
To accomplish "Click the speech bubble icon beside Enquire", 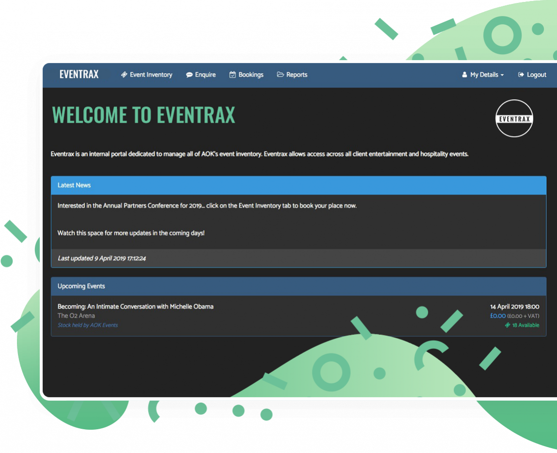I will pyautogui.click(x=189, y=75).
